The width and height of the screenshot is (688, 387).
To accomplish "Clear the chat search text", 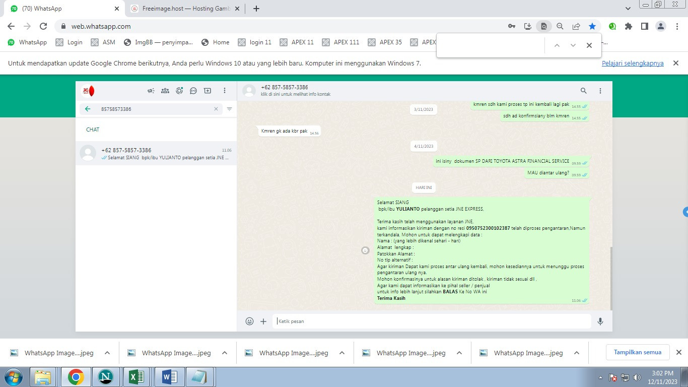I will coord(216,109).
